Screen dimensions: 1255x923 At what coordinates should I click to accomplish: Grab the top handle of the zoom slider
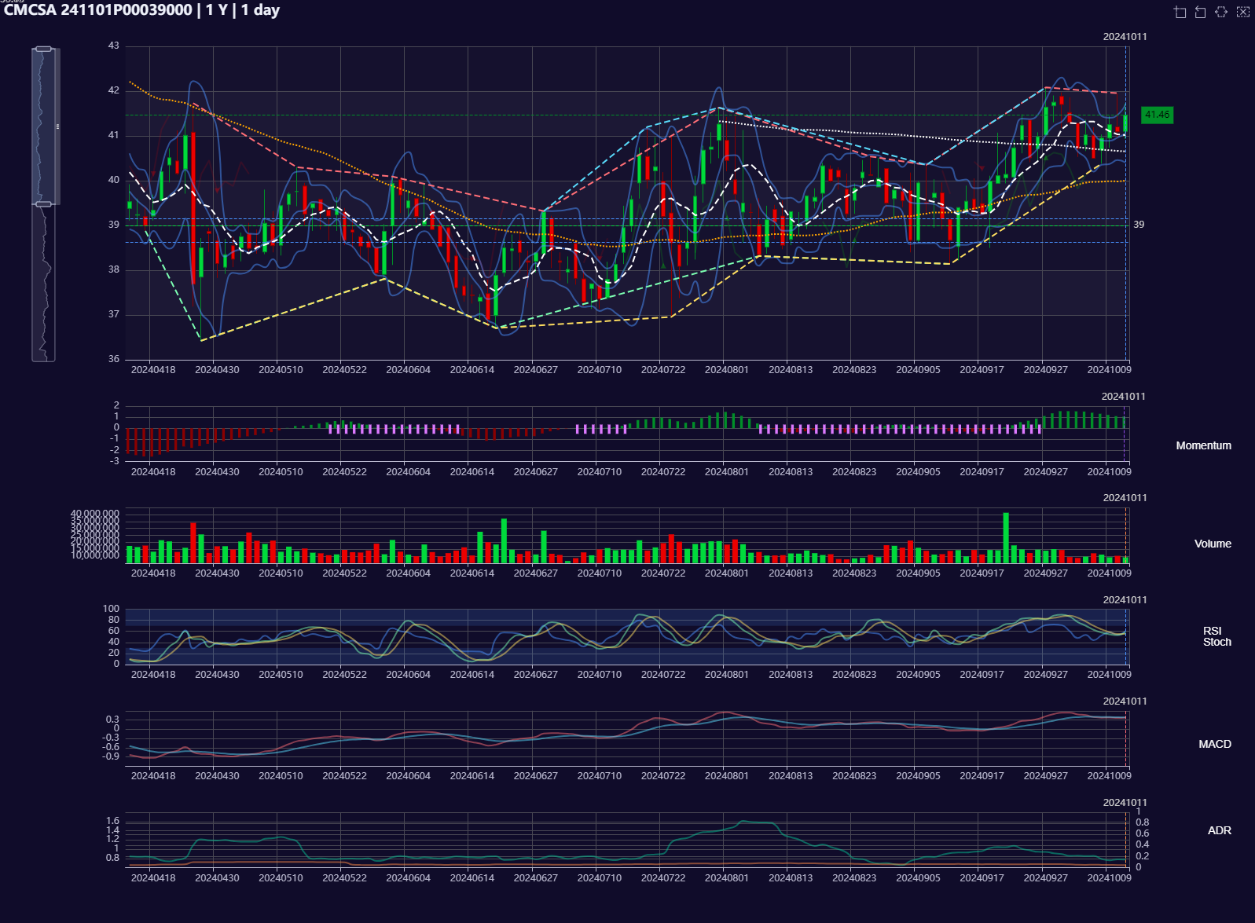click(x=44, y=49)
